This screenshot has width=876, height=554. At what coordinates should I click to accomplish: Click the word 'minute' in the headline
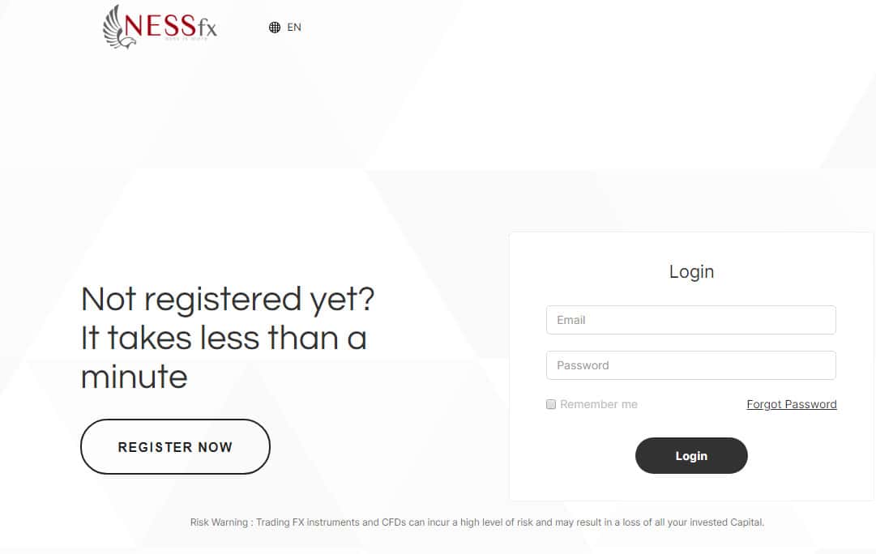135,376
